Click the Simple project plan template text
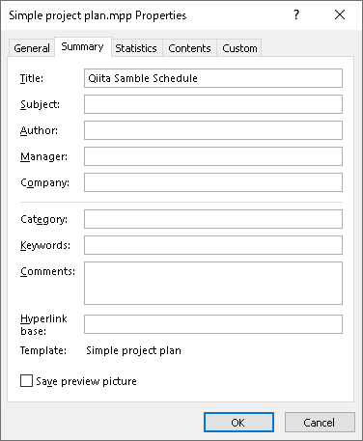 tap(133, 350)
